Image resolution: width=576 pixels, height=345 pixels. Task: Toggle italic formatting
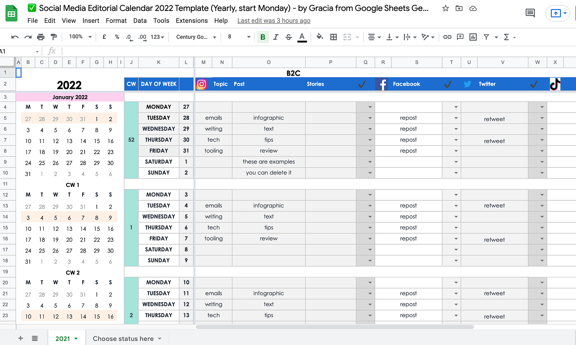click(x=275, y=37)
